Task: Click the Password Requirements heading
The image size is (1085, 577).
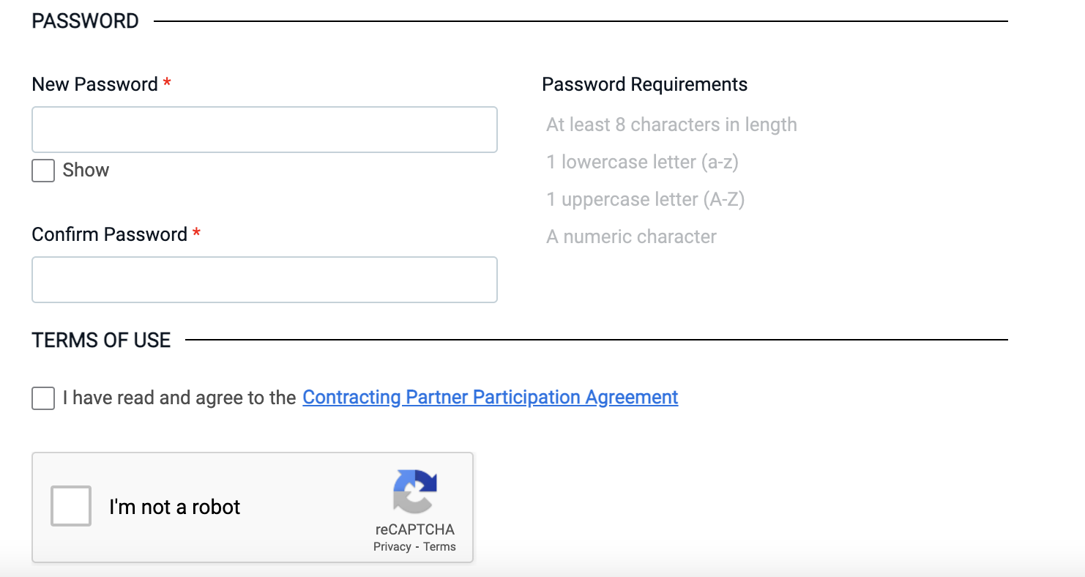Action: (644, 84)
